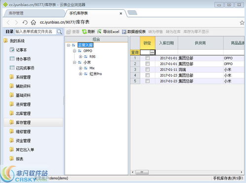Open the 辅助资料 folder icon

(x=12, y=86)
